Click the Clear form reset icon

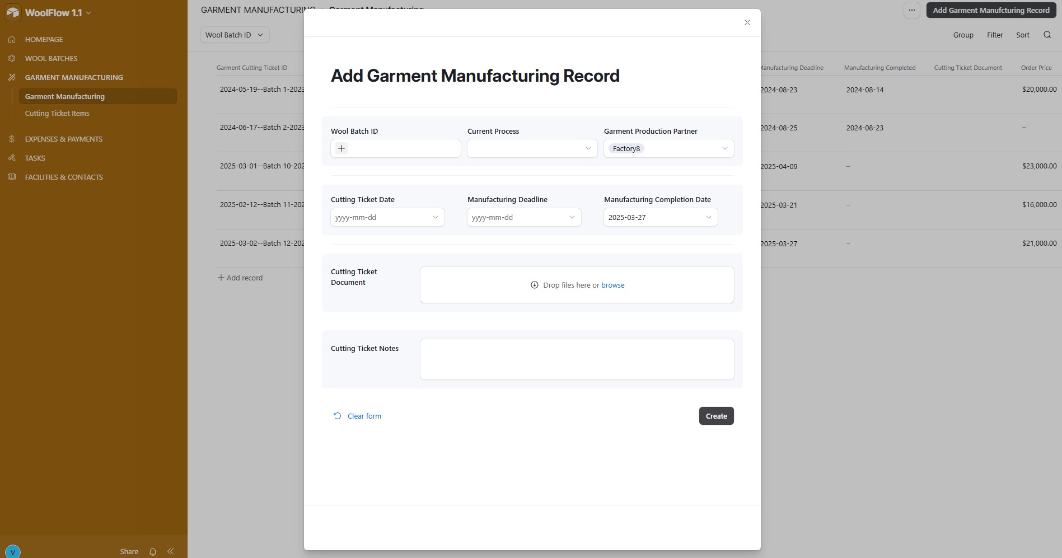337,416
